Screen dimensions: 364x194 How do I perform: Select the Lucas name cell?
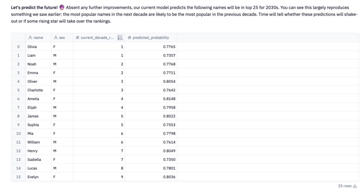(x=38, y=168)
